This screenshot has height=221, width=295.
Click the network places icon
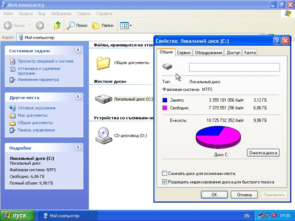tap(13, 108)
